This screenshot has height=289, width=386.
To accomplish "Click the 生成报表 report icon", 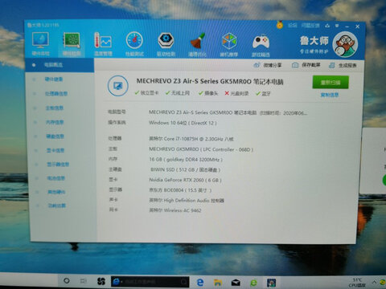I will coord(331,65).
